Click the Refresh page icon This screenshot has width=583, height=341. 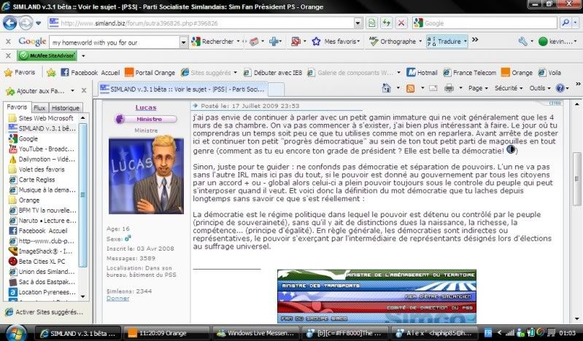[386, 23]
